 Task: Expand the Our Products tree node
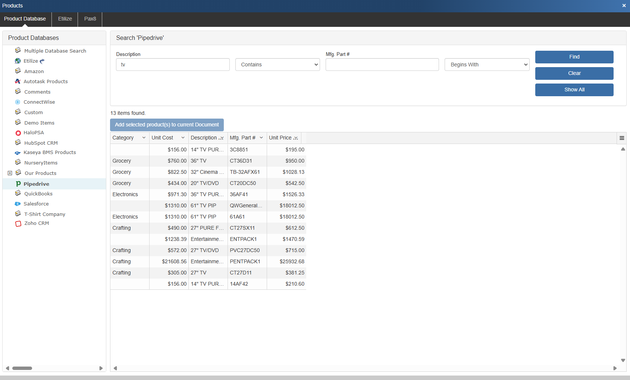click(10, 173)
